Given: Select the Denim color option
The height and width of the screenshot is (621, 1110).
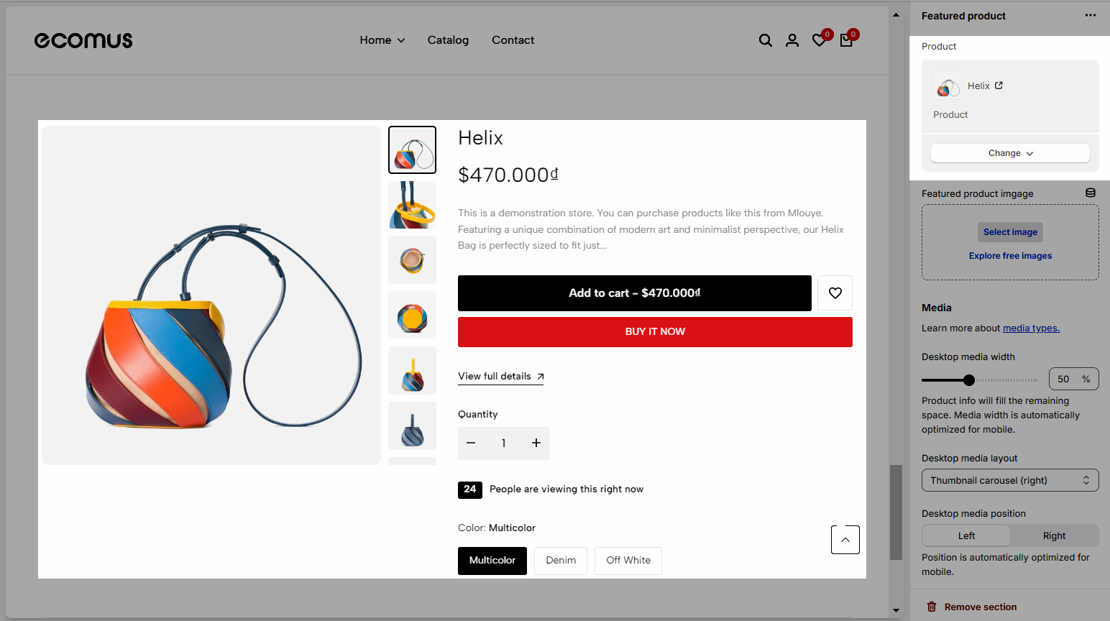Looking at the screenshot, I should coord(561,561).
